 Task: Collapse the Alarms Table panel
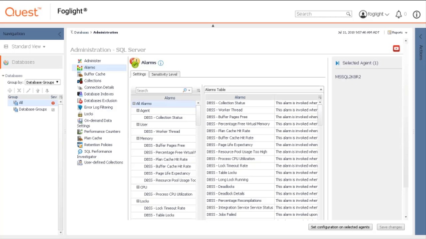click(x=321, y=90)
